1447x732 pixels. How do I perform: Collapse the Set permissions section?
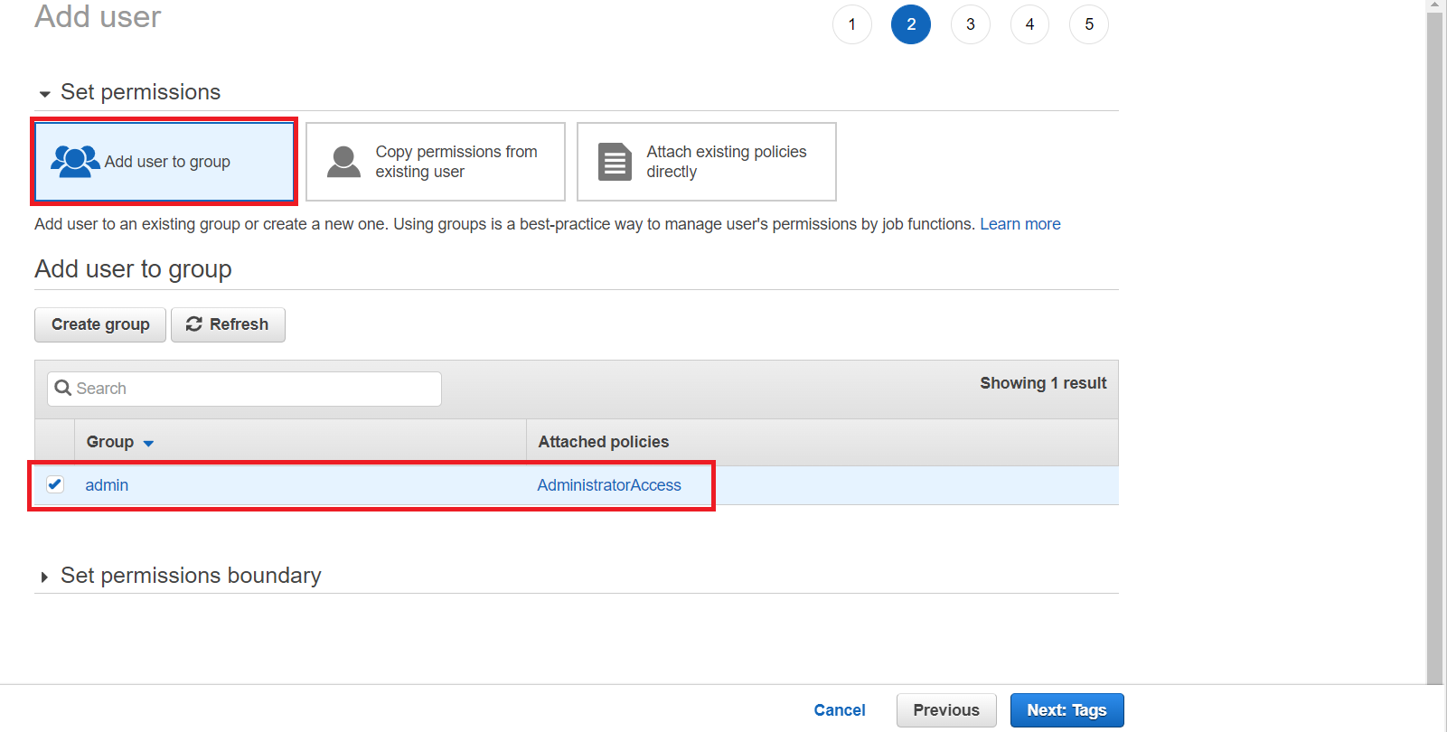click(44, 94)
